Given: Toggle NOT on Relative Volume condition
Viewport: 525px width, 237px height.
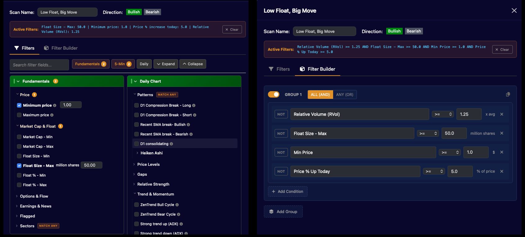Looking at the screenshot, I should (x=281, y=114).
